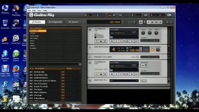Open file in Tapedeck Pre
Screen dimensions: 199x112
tap(101, 41)
